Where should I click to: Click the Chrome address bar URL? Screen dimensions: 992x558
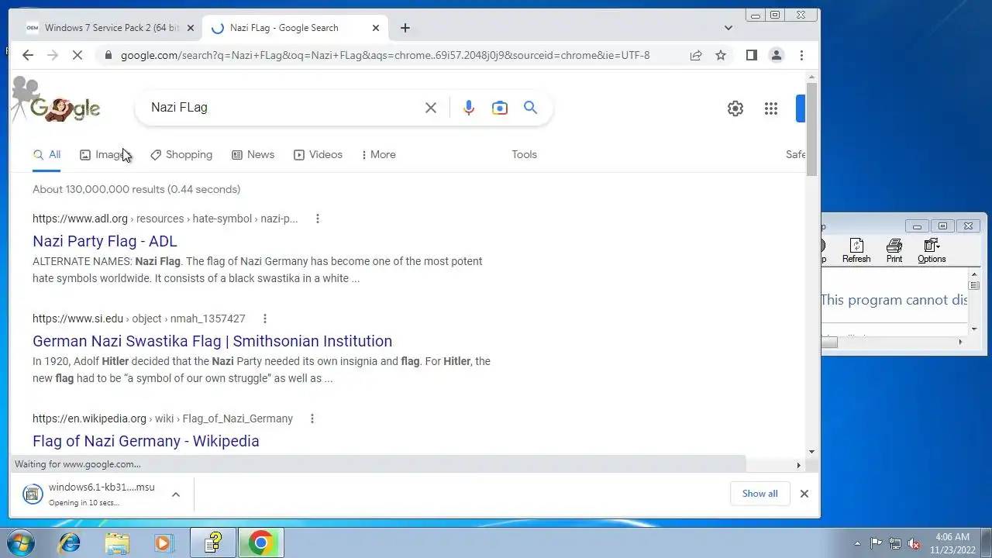tap(385, 55)
